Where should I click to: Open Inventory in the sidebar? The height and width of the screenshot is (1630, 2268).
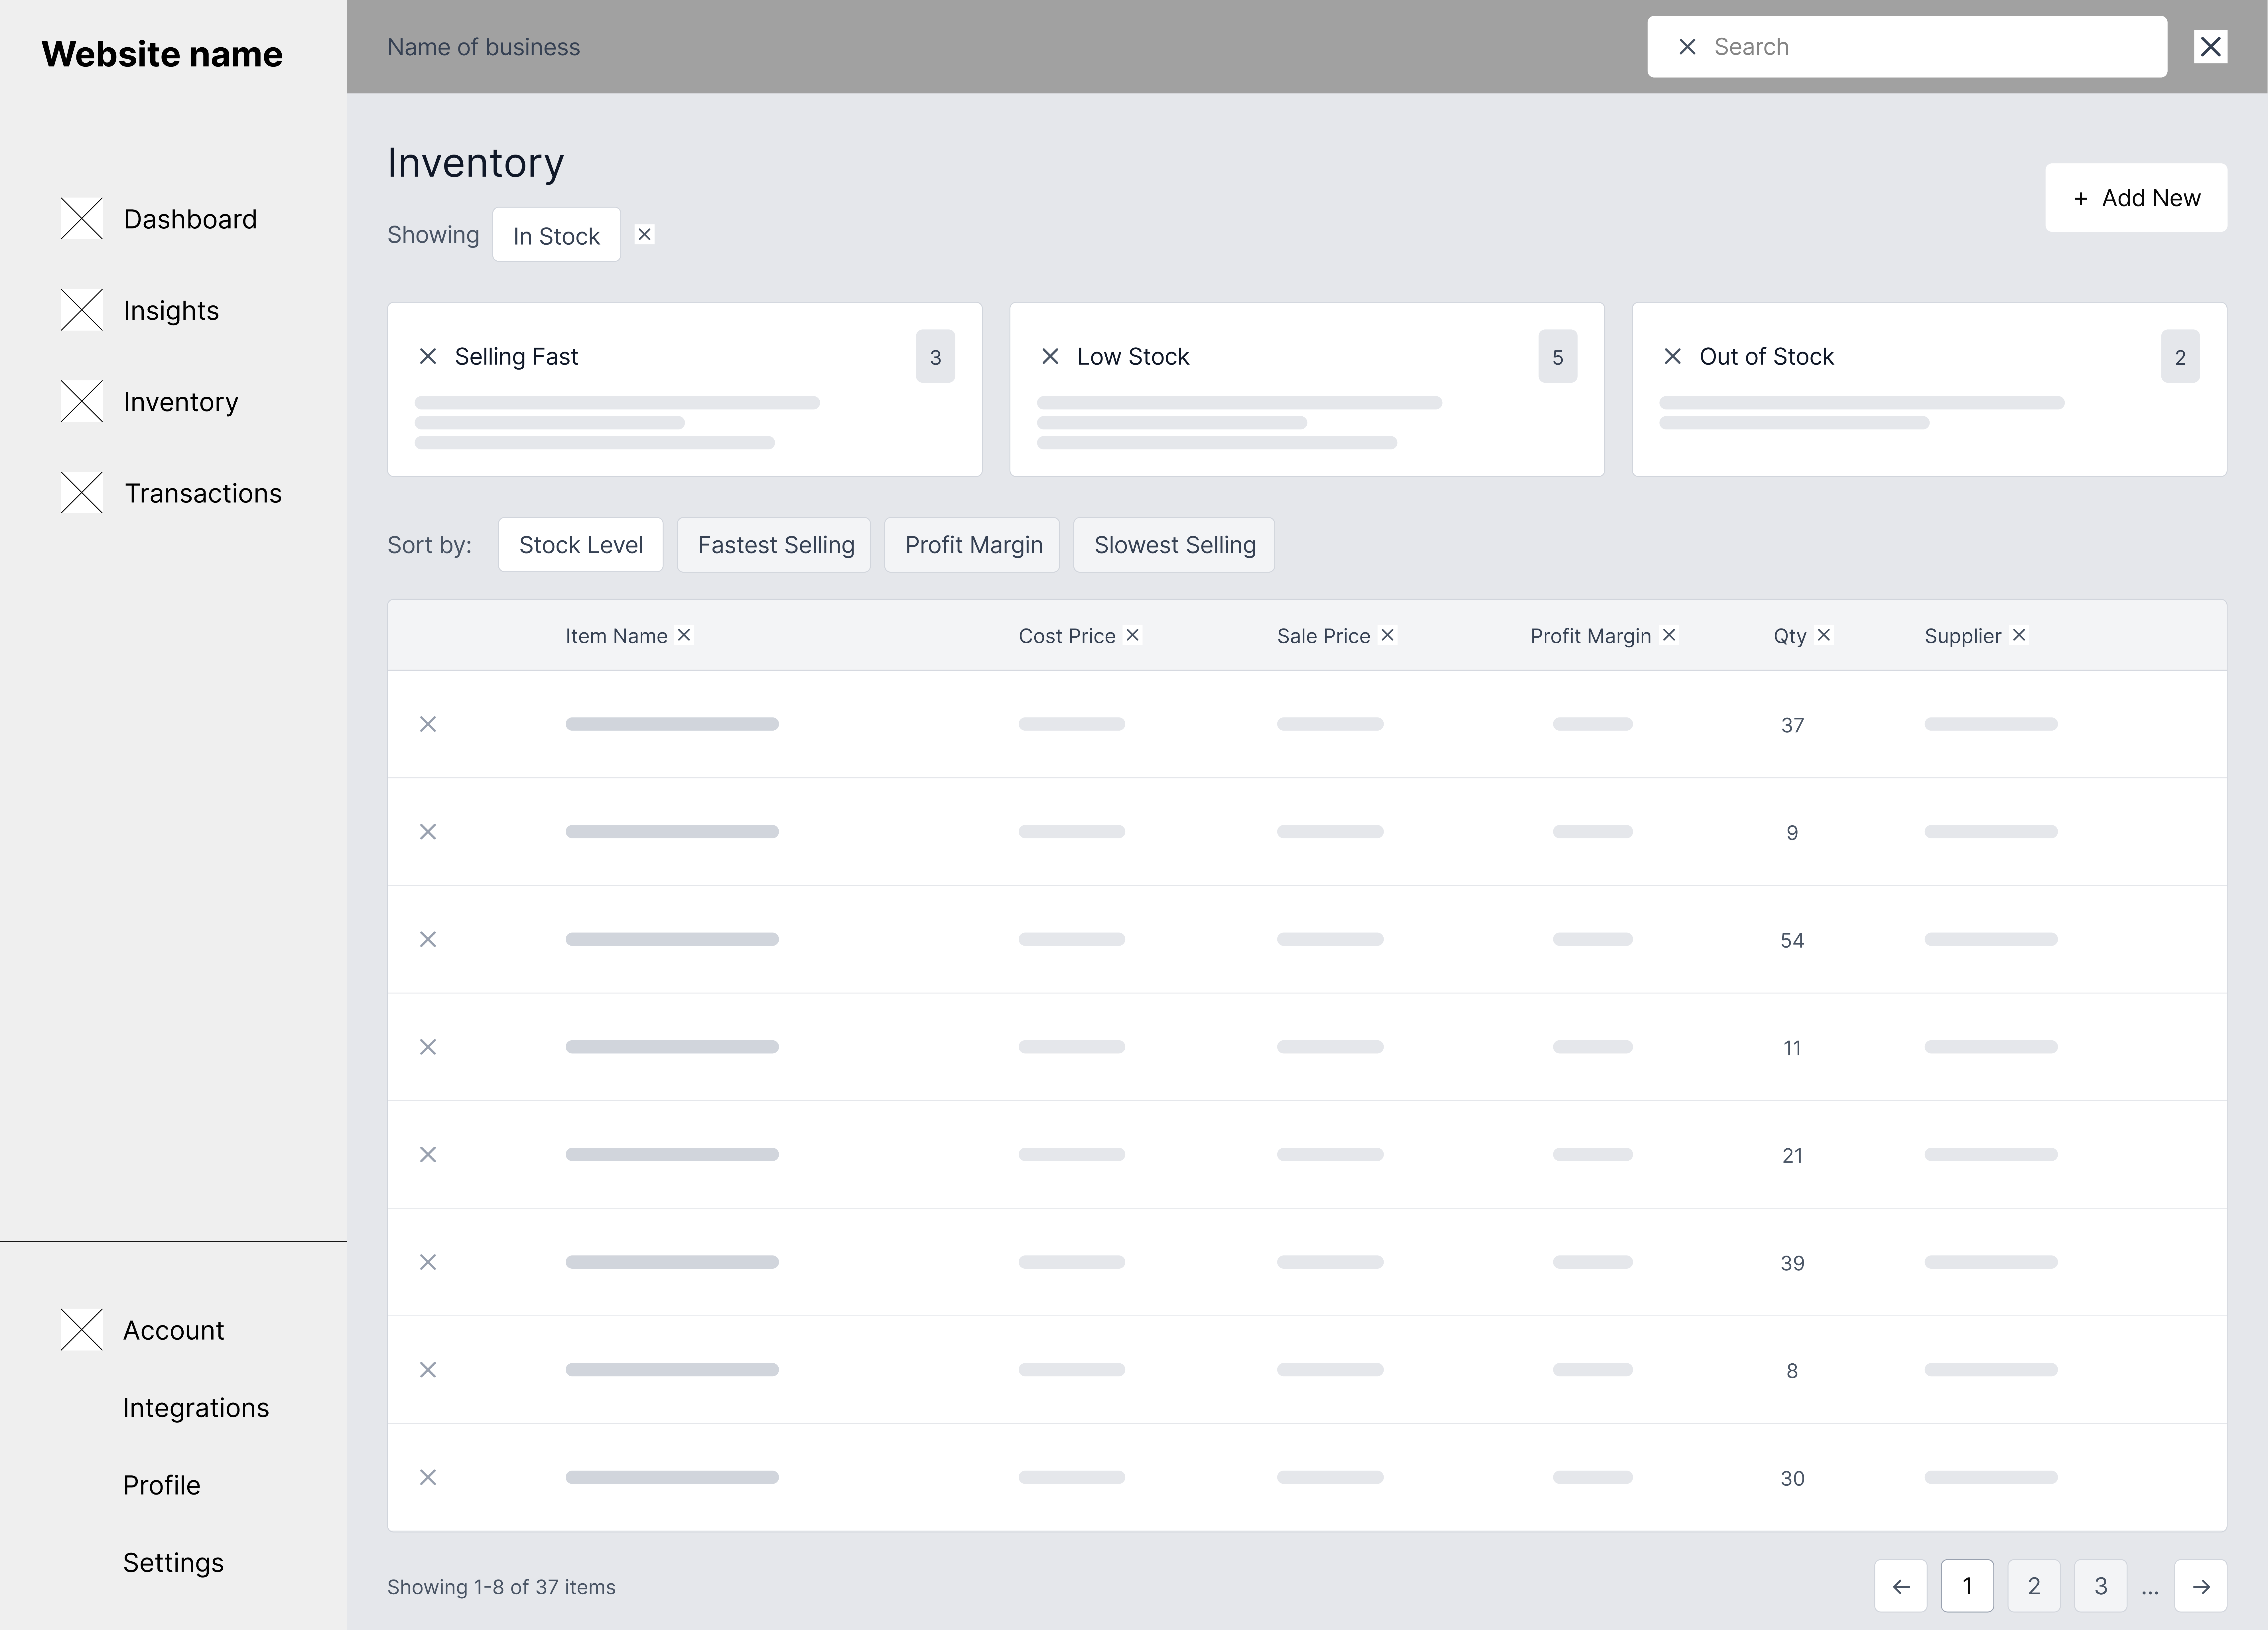pyautogui.click(x=180, y=402)
